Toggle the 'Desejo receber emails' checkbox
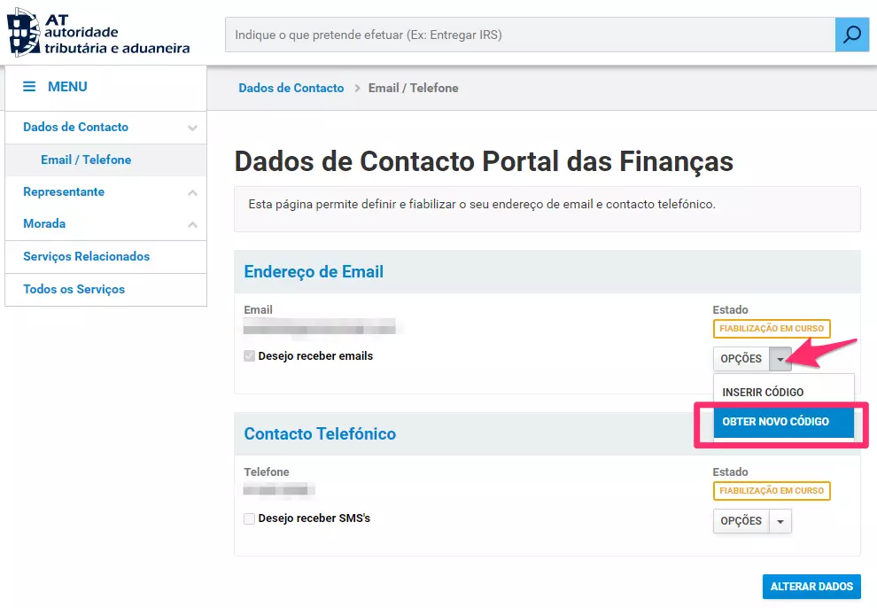This screenshot has width=877, height=608. [250, 355]
